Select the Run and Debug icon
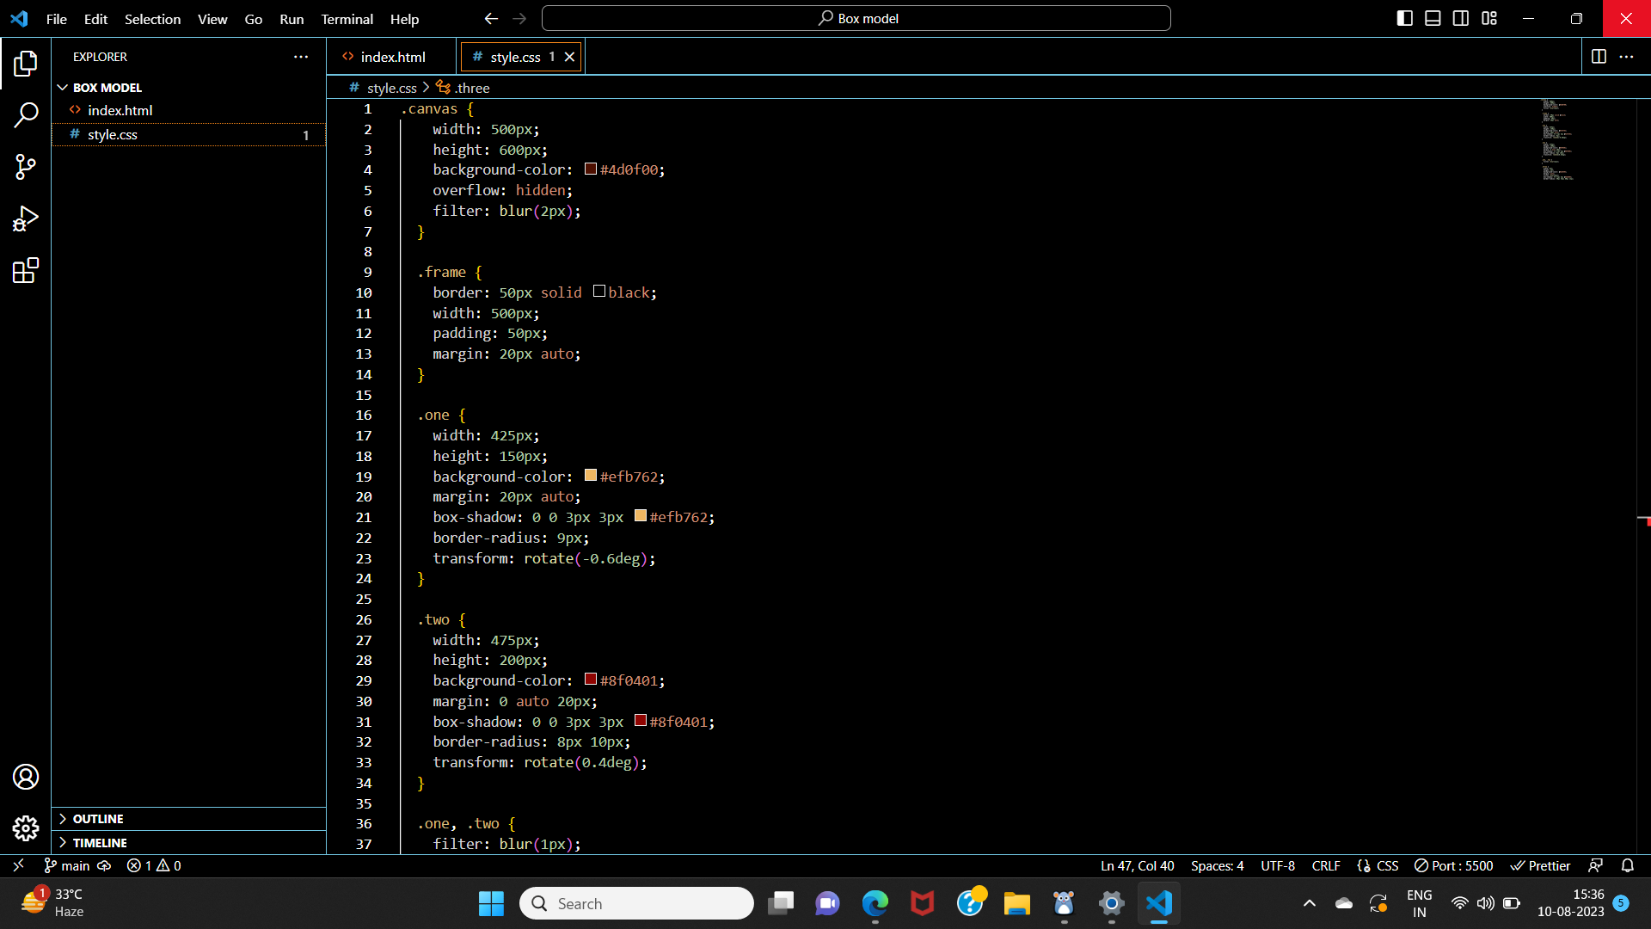 coord(26,218)
